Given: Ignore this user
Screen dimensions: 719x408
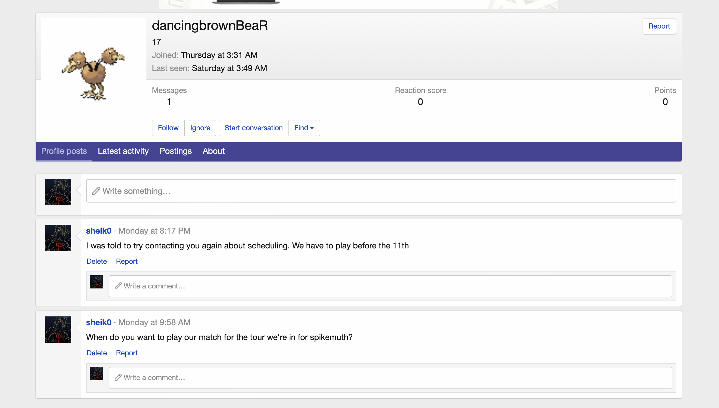Looking at the screenshot, I should click(200, 128).
